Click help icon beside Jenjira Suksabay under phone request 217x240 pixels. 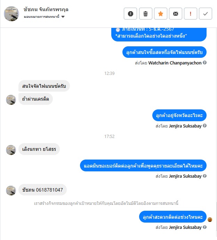[x=204, y=176]
